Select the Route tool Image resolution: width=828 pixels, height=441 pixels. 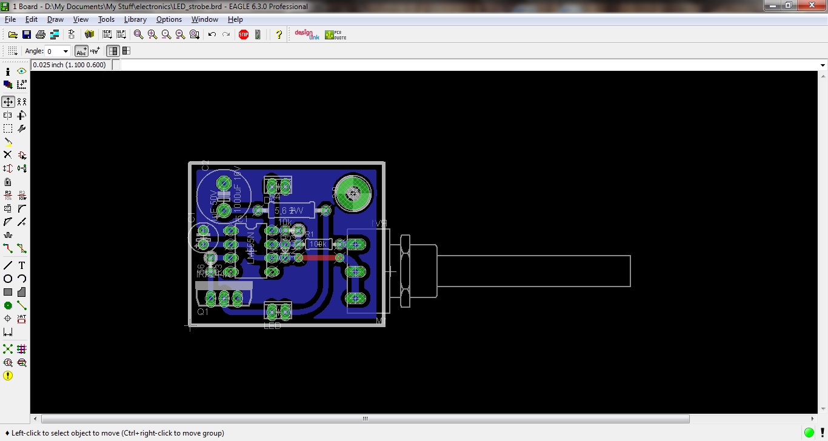click(x=8, y=248)
